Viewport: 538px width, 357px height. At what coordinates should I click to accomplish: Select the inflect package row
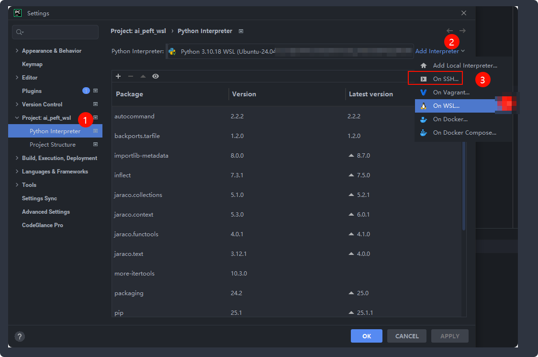287,175
